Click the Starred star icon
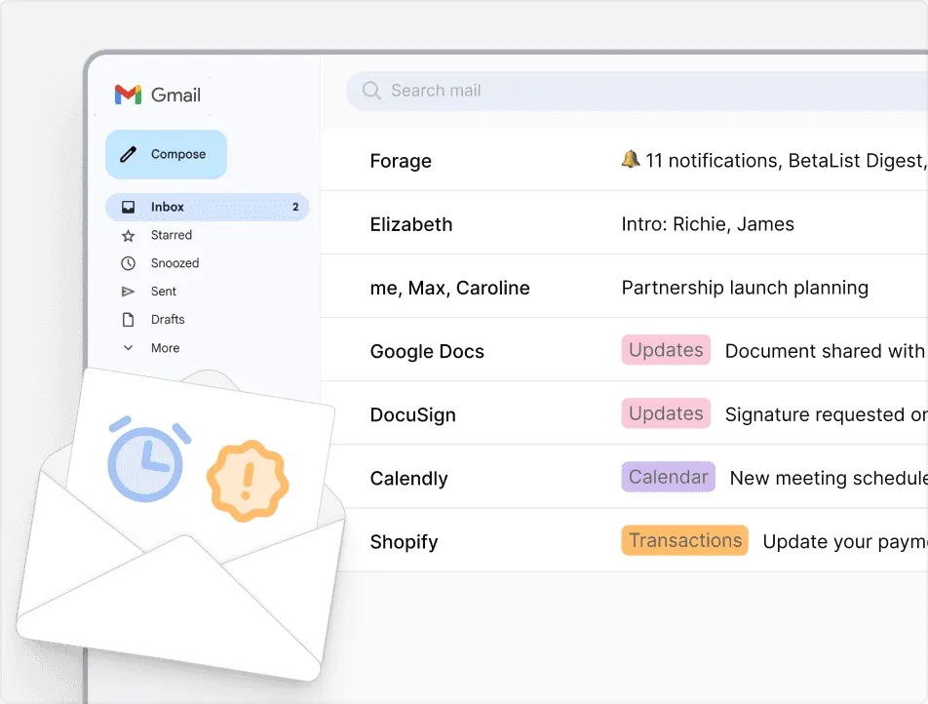Viewport: 928px width, 704px height. tap(128, 236)
